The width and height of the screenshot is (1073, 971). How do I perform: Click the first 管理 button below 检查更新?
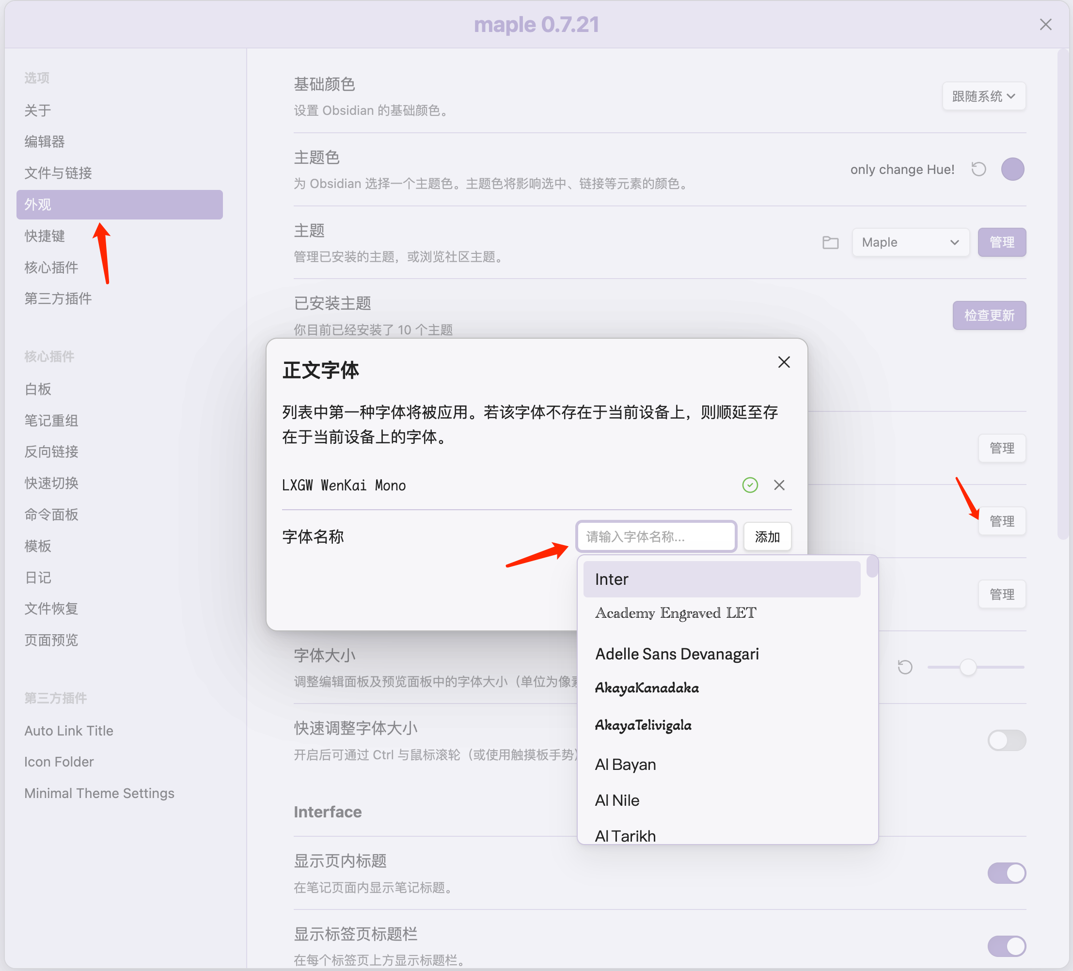[x=1002, y=448]
